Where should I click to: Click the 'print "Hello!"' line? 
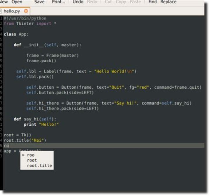[x=41, y=124]
